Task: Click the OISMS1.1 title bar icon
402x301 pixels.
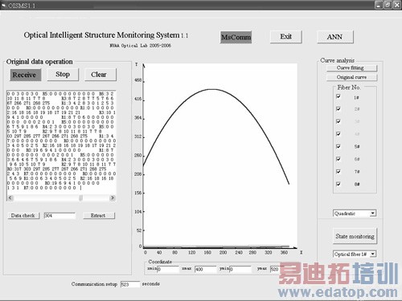Action: click(4, 5)
